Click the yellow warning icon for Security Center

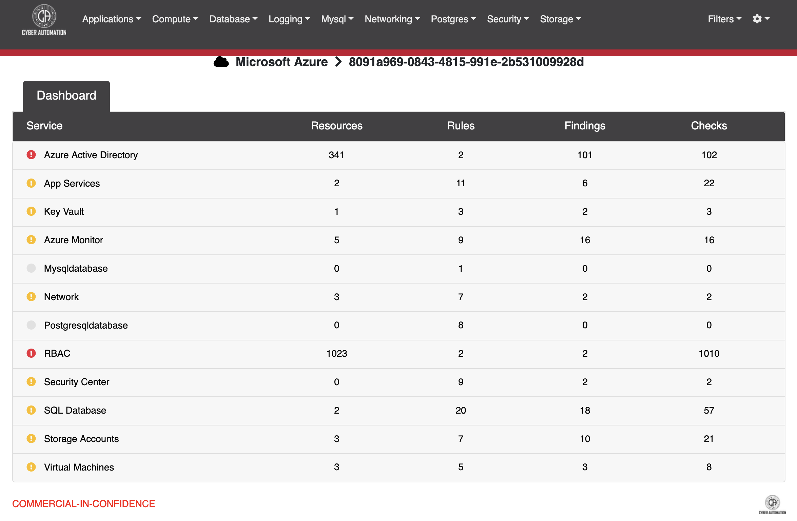31,382
